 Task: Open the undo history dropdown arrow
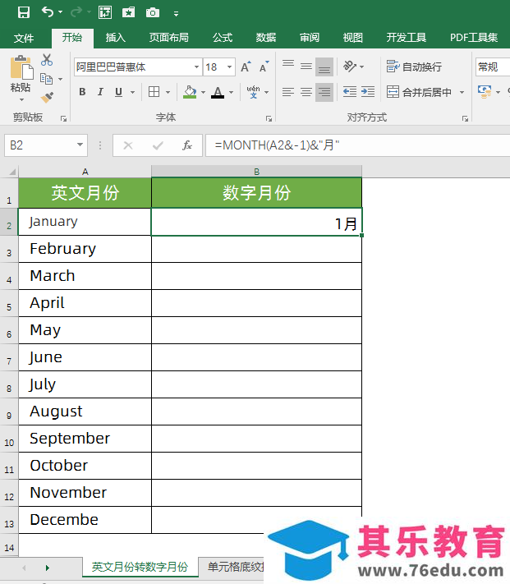point(60,12)
